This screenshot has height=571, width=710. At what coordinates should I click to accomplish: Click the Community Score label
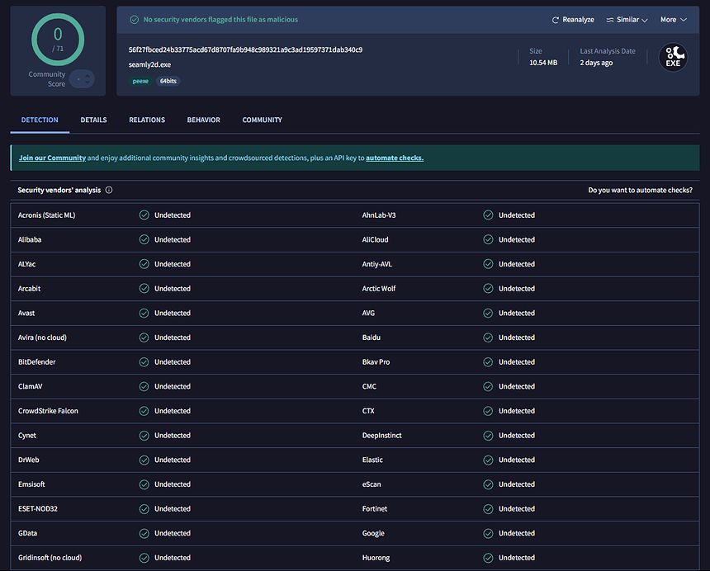47,79
